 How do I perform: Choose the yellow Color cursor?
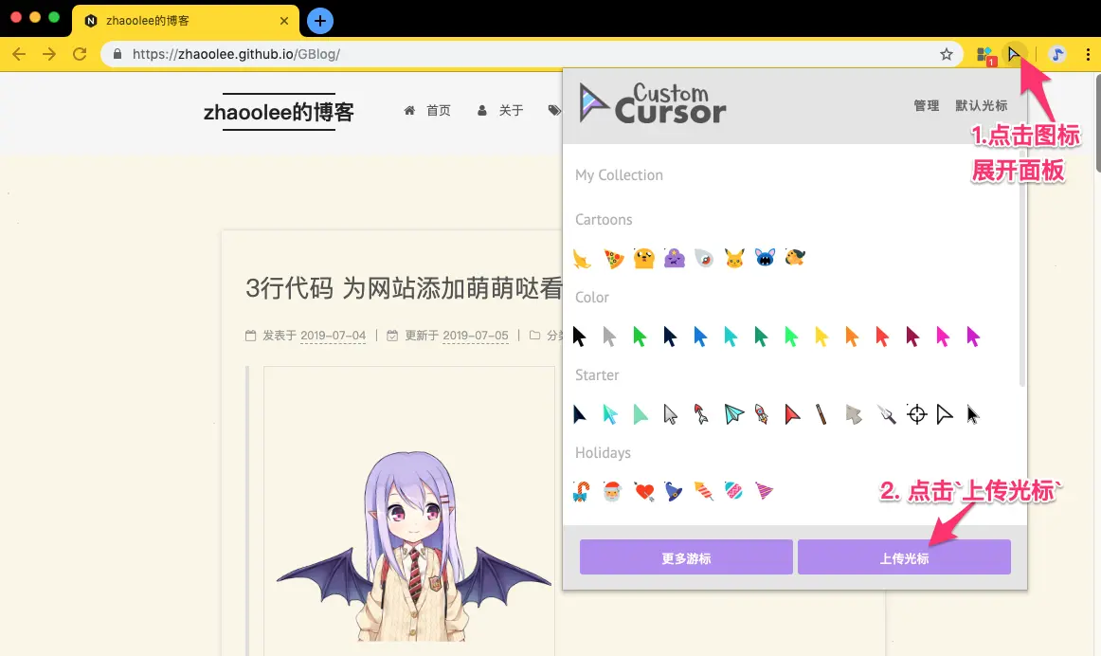click(821, 337)
